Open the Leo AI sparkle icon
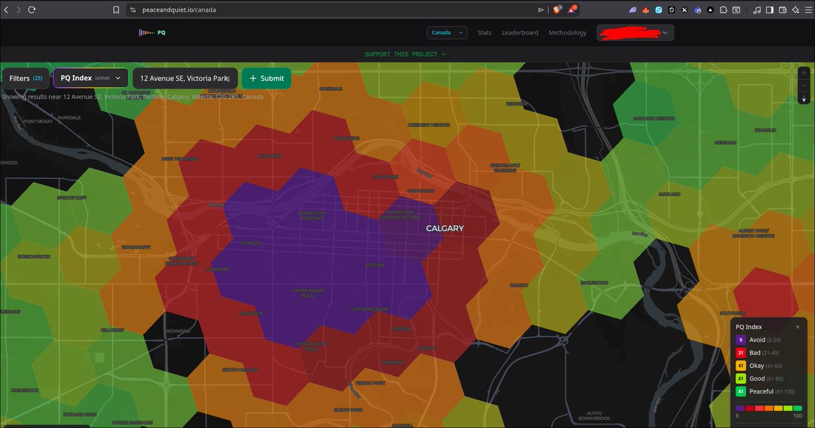 coord(795,10)
